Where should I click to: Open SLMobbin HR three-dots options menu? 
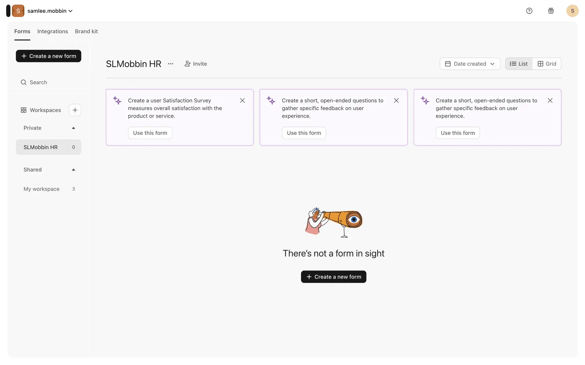click(x=171, y=64)
